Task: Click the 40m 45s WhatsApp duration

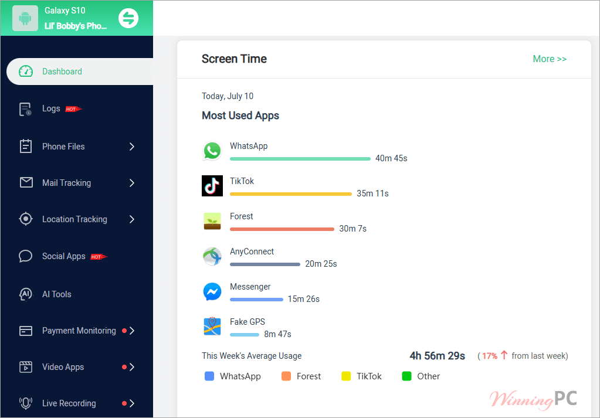Action: point(391,158)
